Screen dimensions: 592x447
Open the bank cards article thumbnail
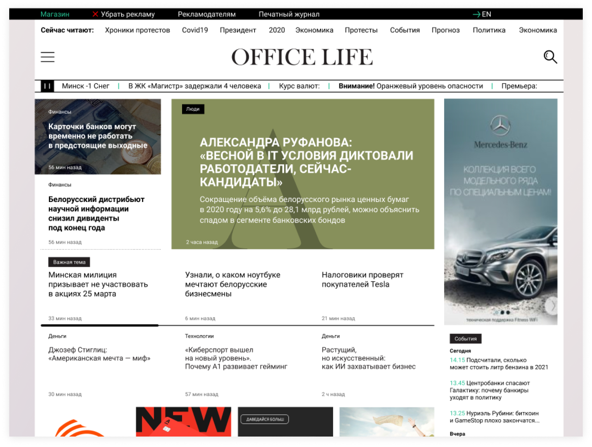[98, 136]
